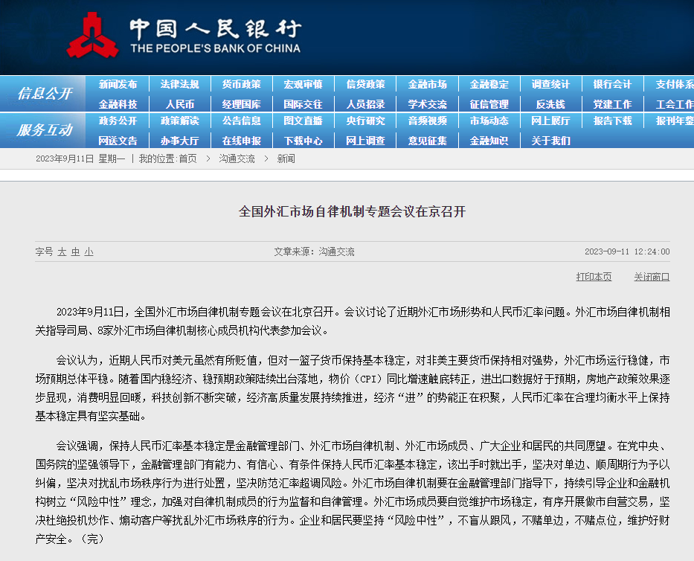The image size is (694, 561).
Task: Click the 打印本页 print link
Action: click(x=594, y=276)
